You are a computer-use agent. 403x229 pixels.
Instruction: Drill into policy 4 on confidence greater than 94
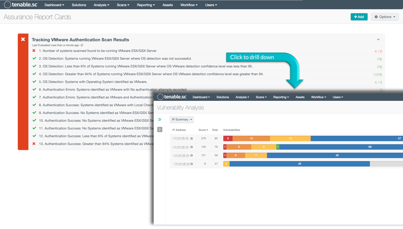[151, 74]
